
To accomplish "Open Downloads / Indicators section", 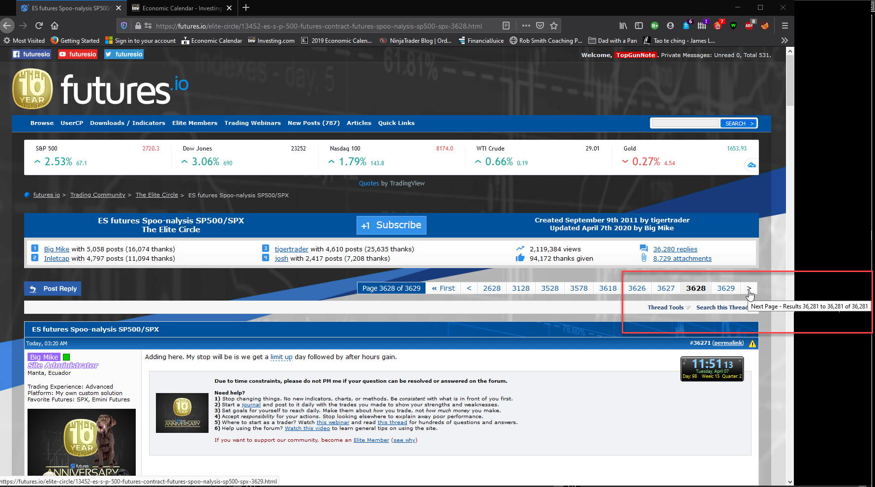I will pyautogui.click(x=127, y=123).
